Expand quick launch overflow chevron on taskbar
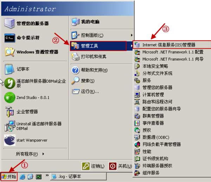Viewport: 211px width, 182px height. point(47,175)
